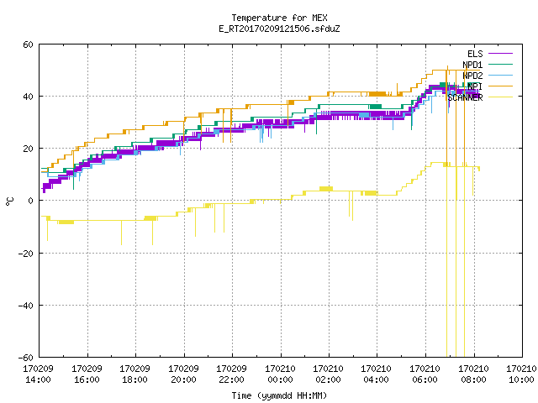Click the x-axis tick 170209 18:00
538x403 pixels.
point(134,374)
